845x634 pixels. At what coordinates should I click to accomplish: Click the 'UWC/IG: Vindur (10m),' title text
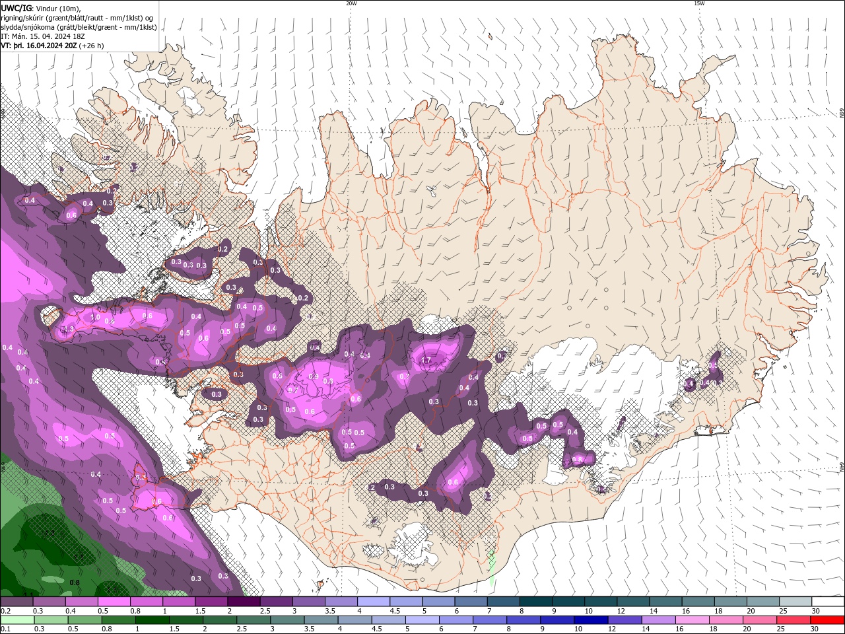click(40, 8)
